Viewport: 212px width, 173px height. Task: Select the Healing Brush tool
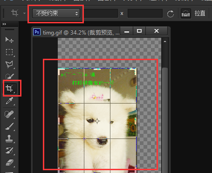[9, 114]
